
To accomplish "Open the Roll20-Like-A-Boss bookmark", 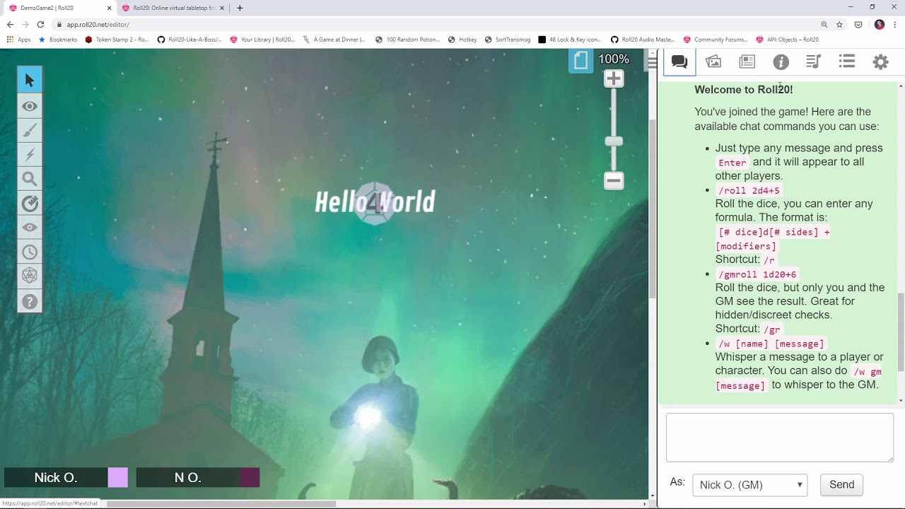I will pos(189,40).
